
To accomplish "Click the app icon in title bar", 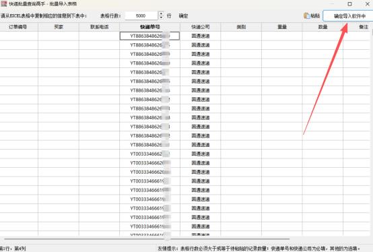I will [x=3, y=4].
